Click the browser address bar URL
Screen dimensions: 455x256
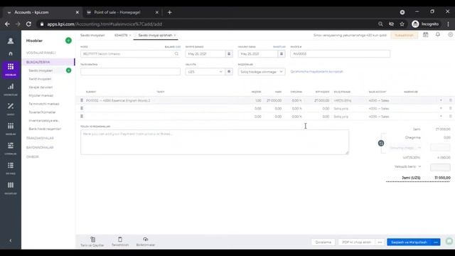pos(105,24)
